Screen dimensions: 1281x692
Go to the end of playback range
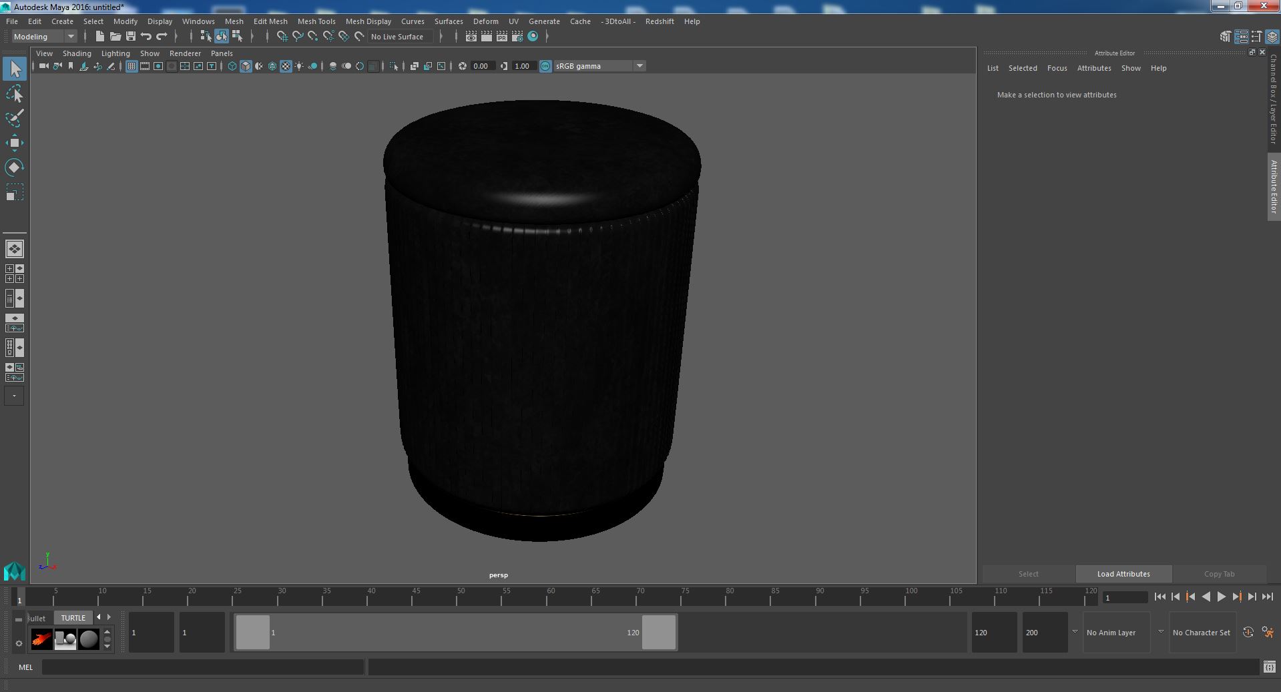tap(1267, 597)
